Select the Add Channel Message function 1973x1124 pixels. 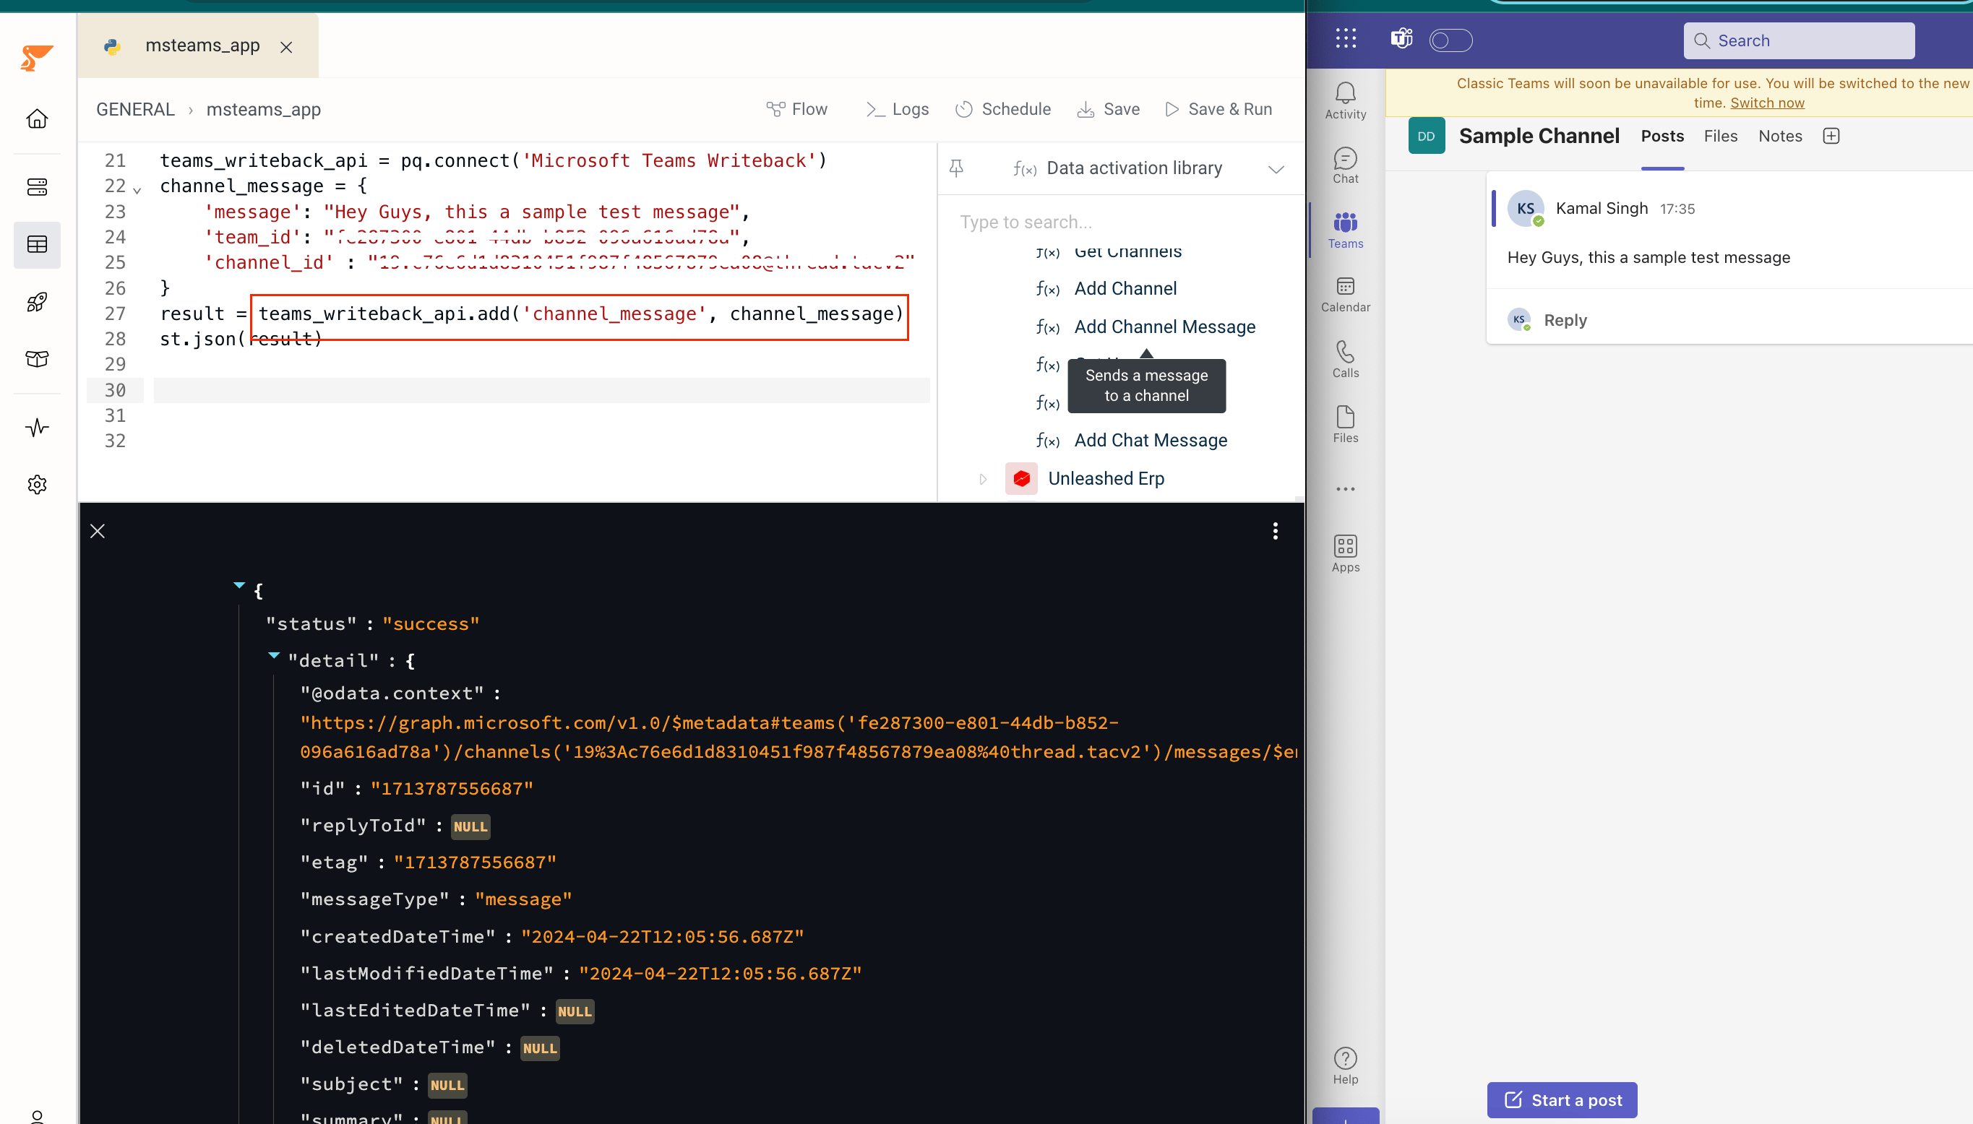(1164, 327)
